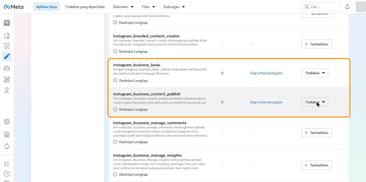
Task: Open Tindakan dropdown for instagram_business_content_publish
Action: [x=315, y=102]
